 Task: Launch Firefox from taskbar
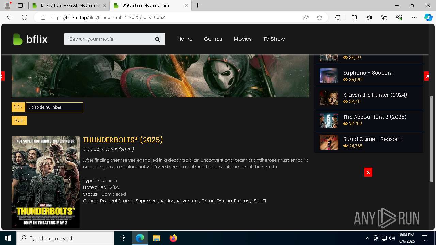(x=173, y=238)
